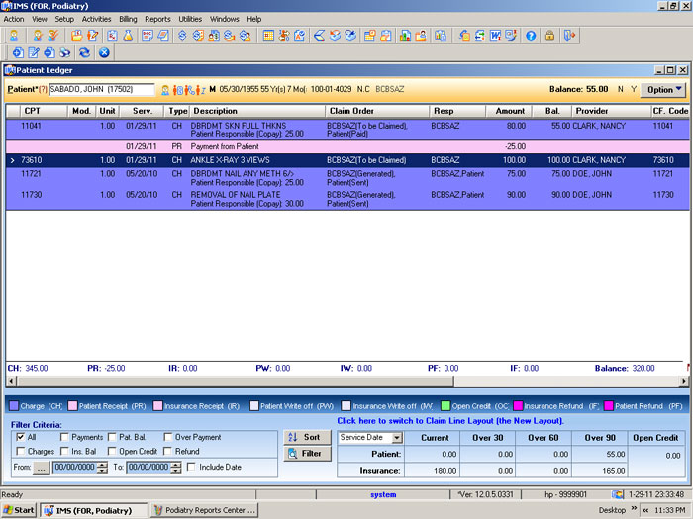Click the system tray expand double-arrow

coord(645,511)
